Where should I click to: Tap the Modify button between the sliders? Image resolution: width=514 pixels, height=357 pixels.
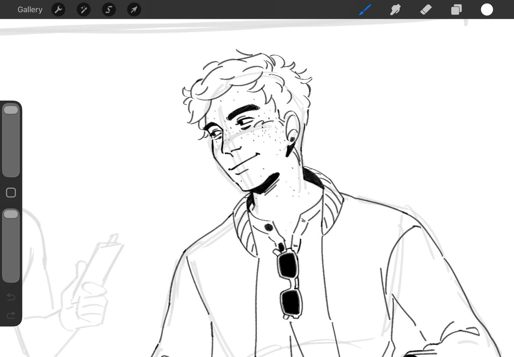[10, 193]
